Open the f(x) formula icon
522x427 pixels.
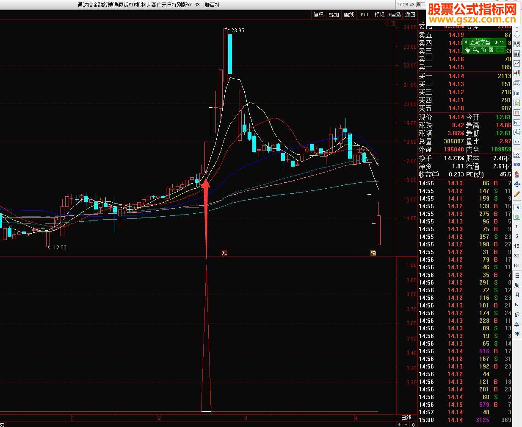[x=517, y=132]
